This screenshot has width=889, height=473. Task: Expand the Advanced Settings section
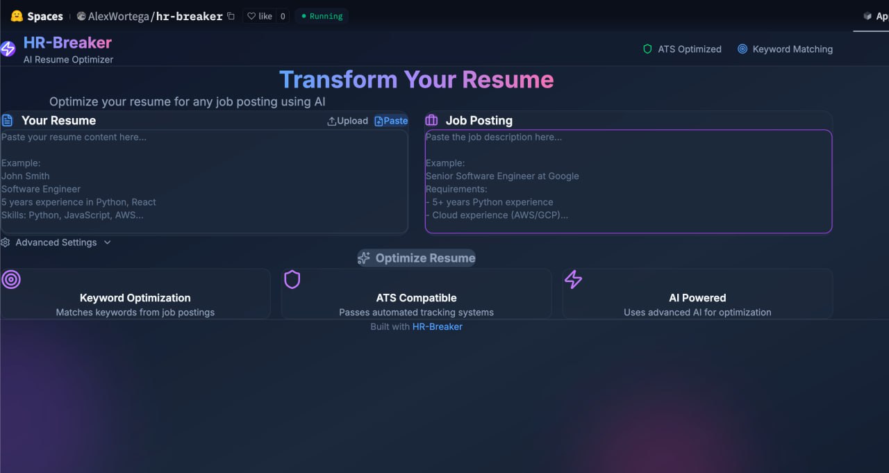(56, 242)
